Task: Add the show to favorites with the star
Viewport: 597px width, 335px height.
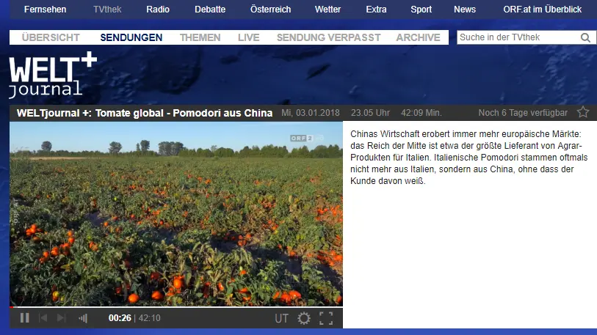Action: (583, 112)
